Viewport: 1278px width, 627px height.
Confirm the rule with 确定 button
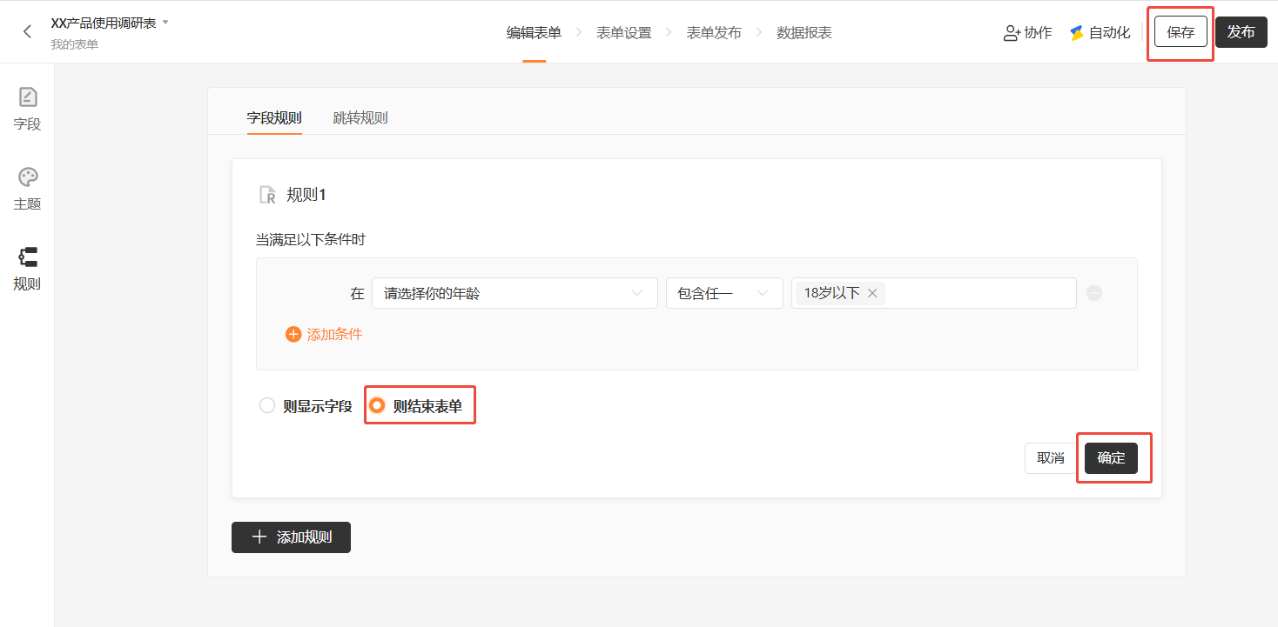click(1111, 457)
